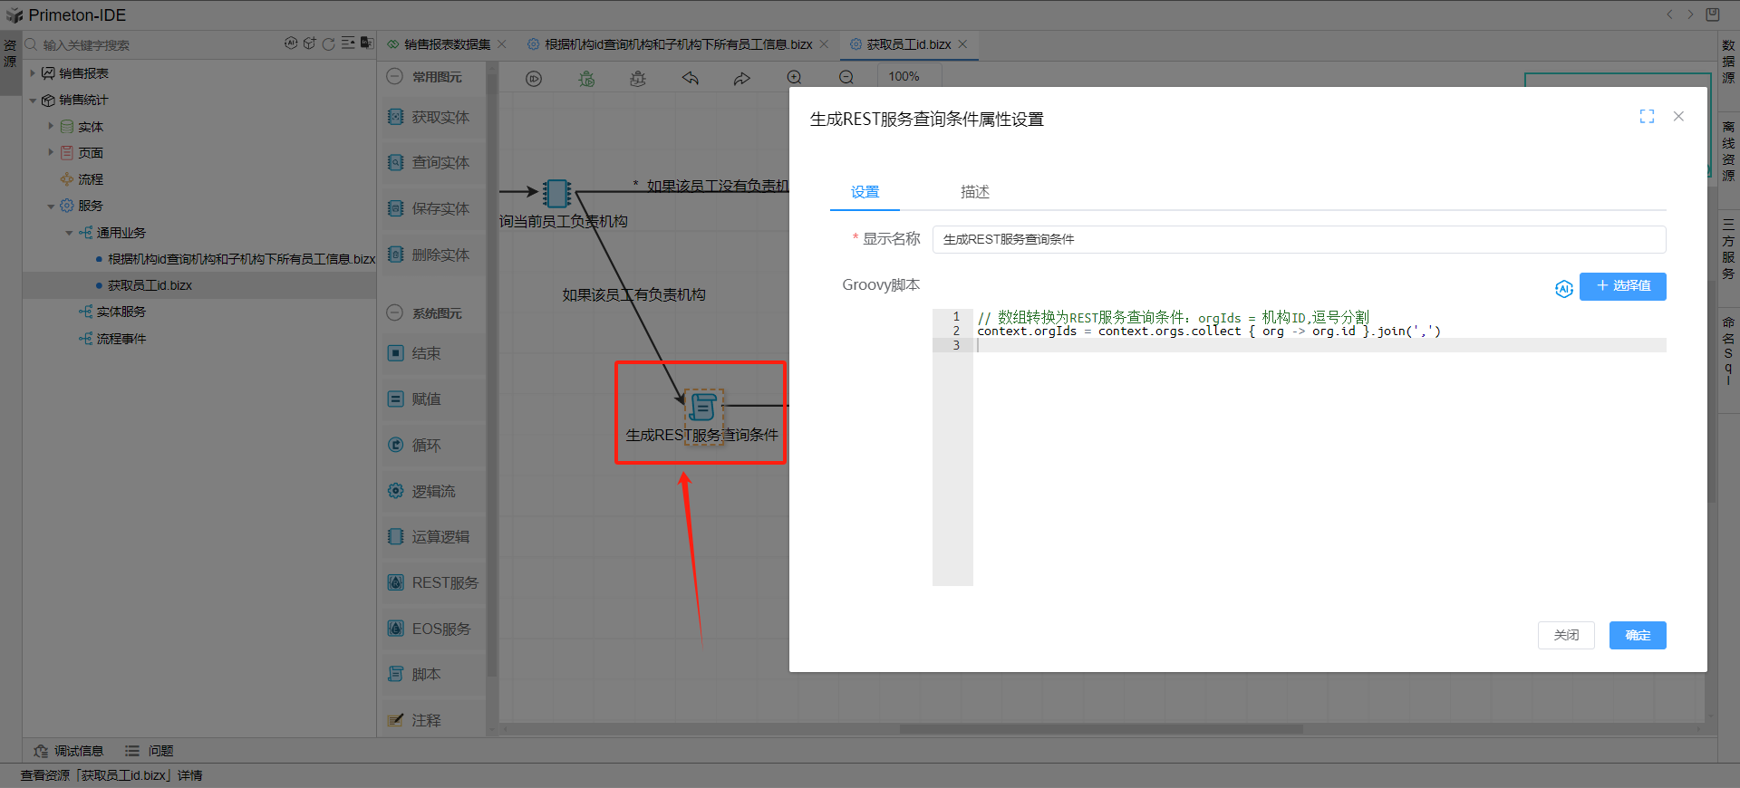Collapse the 常用图元 palette section
The image size is (1740, 788).
point(394,77)
